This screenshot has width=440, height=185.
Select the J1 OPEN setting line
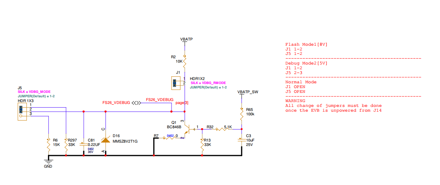click(x=295, y=87)
